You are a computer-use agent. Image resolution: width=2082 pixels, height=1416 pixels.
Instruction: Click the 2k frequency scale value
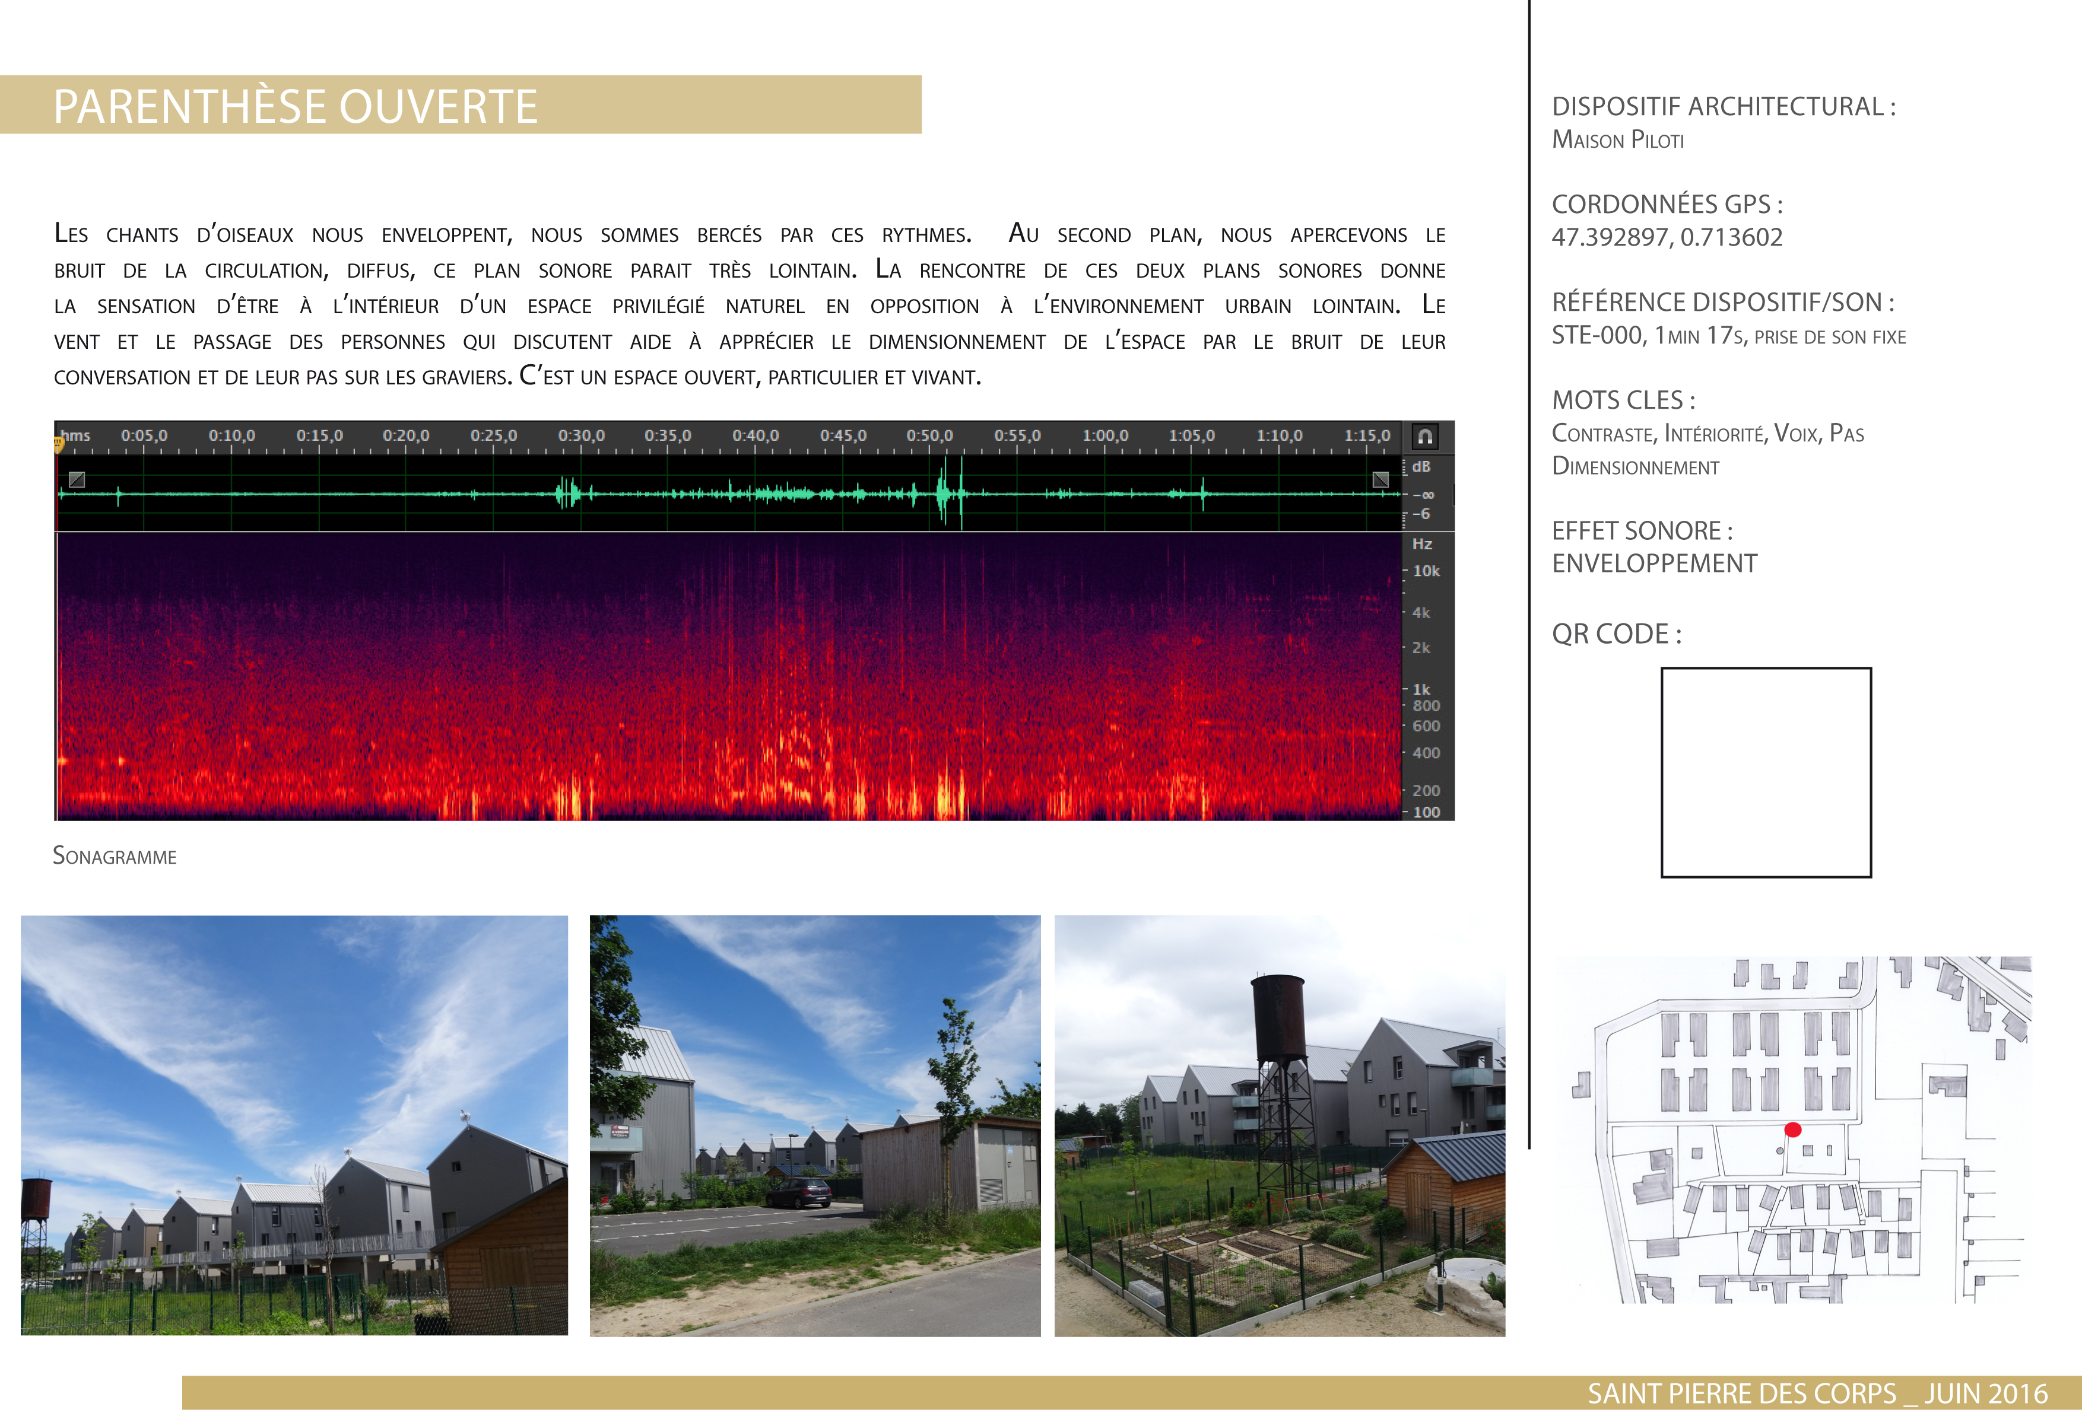1422,648
